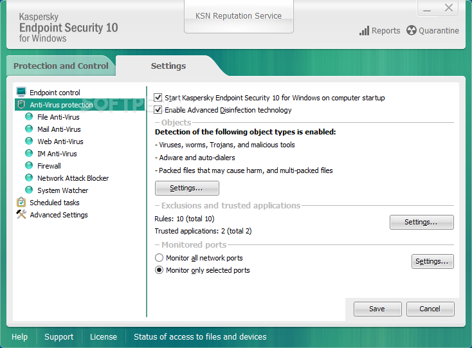This screenshot has height=348, width=472.
Task: Click the IM Anti-Virus green orb icon
Action: pyautogui.click(x=29, y=154)
